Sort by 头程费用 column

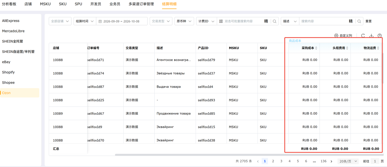click(347, 48)
